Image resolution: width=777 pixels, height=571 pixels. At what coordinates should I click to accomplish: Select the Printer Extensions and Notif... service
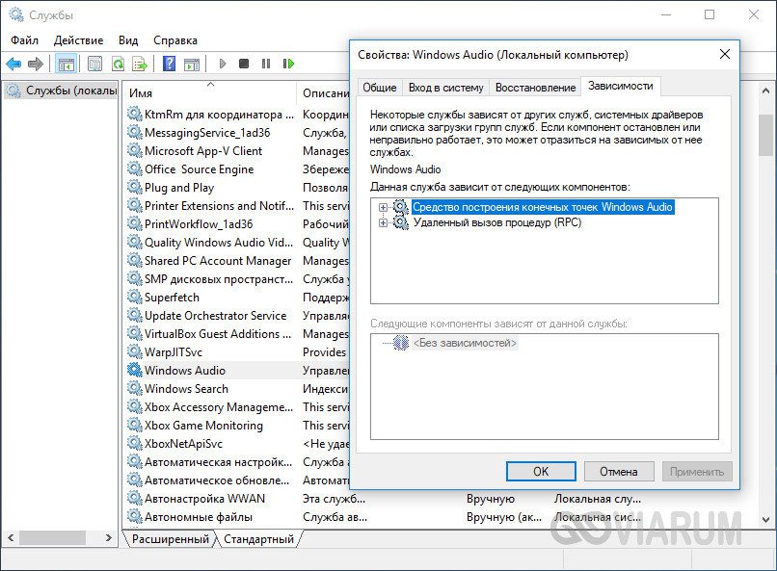(219, 205)
